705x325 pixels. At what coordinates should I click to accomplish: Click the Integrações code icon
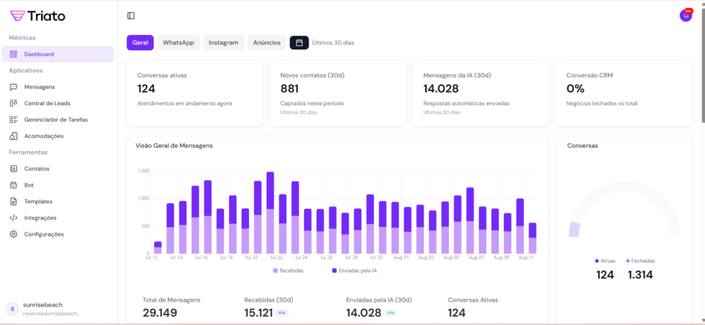pos(14,218)
